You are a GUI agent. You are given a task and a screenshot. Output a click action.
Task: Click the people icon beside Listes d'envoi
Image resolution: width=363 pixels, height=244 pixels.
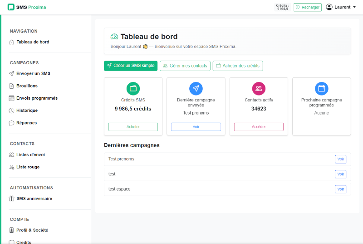click(11, 154)
